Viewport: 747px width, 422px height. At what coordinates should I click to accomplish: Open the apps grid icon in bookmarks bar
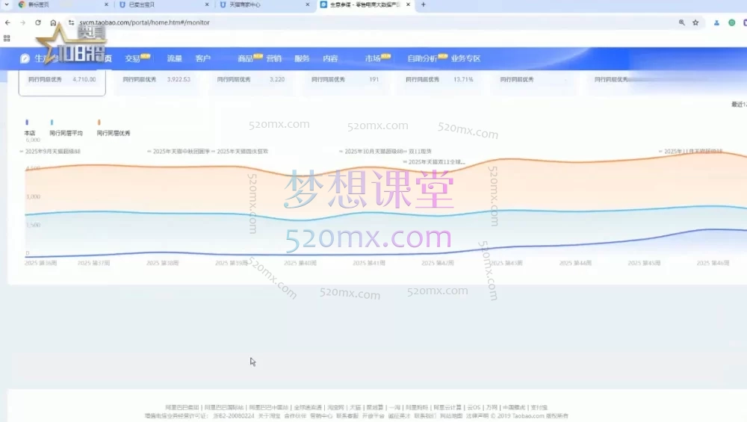pos(7,39)
